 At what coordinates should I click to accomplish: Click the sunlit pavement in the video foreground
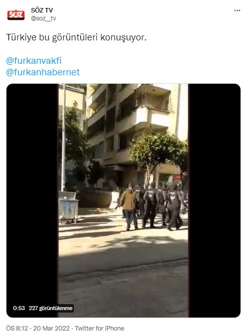coord(123,254)
